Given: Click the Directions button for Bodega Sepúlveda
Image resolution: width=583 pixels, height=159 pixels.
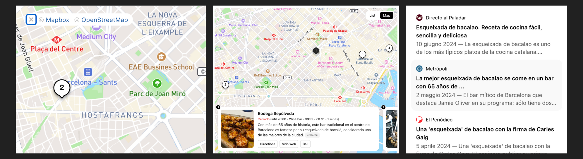Looking at the screenshot, I should [268, 144].
